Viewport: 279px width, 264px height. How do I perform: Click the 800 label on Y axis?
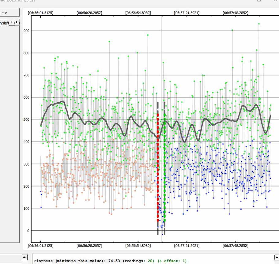26,53
